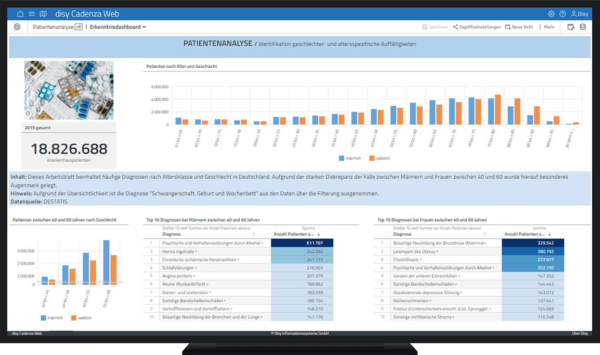Select Patientenanalyse in the breadcrumb

tap(53, 27)
